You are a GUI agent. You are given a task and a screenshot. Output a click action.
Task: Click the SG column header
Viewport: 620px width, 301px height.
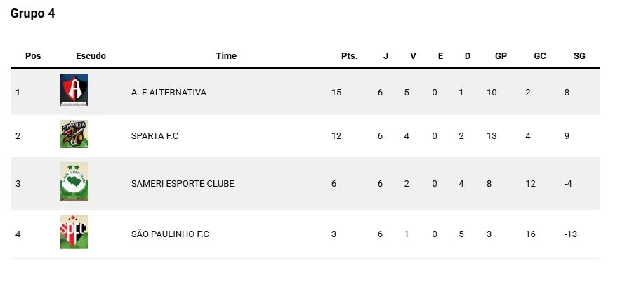tap(579, 56)
